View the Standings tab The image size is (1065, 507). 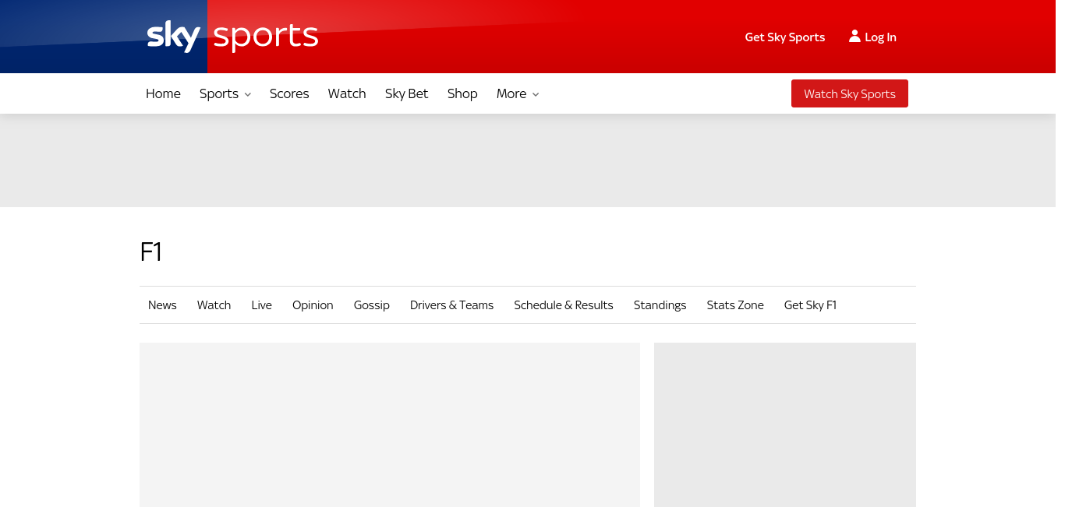pos(660,305)
